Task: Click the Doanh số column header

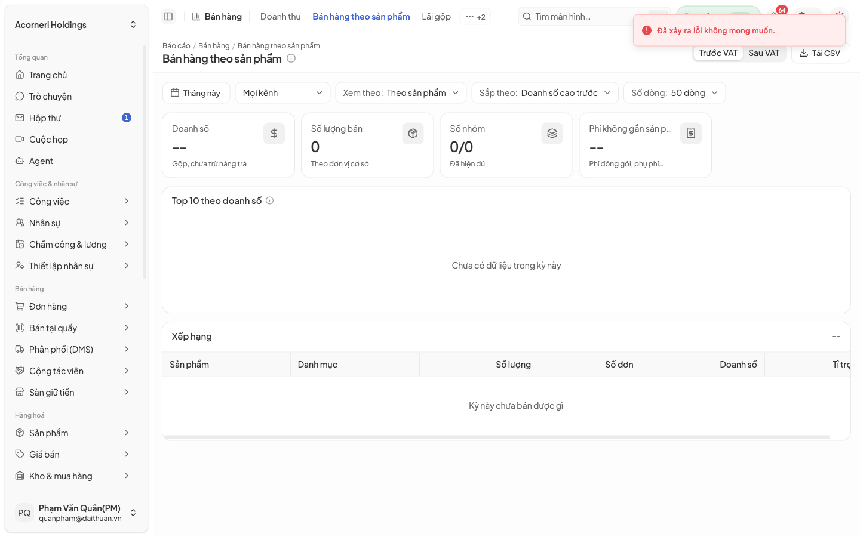Action: (x=703, y=365)
